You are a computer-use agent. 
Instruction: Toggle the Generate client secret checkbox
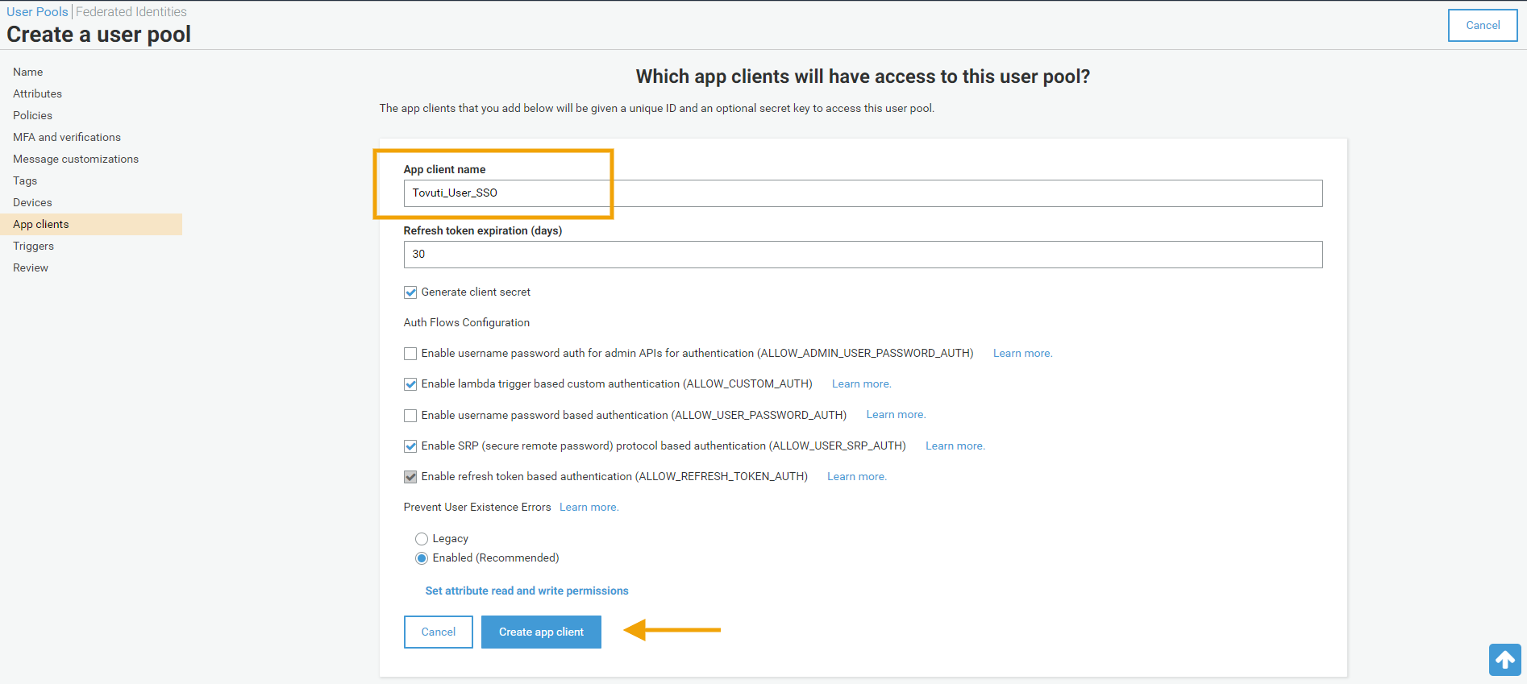(x=410, y=292)
